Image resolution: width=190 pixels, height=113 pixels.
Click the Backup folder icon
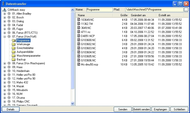click(13, 60)
